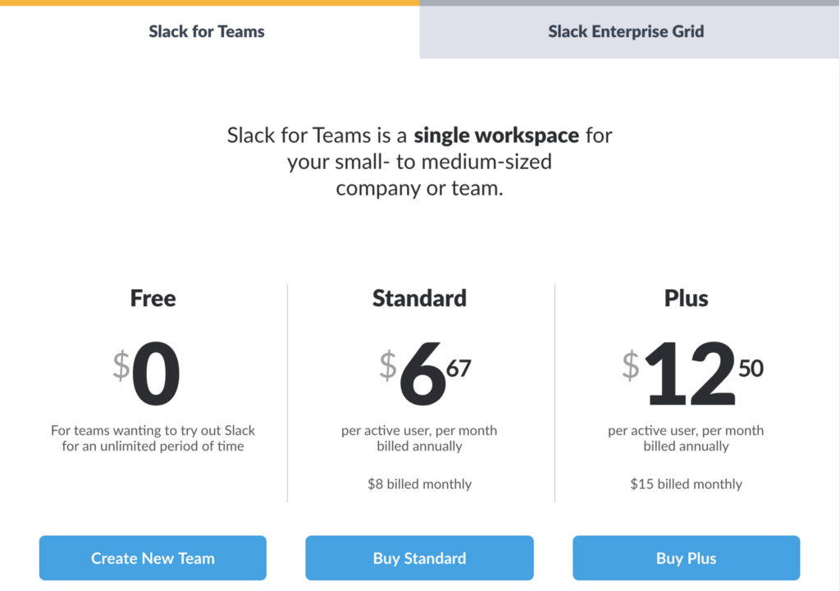Select the Standard plan heading
Image resolution: width=840 pixels, height=591 pixels.
(419, 298)
